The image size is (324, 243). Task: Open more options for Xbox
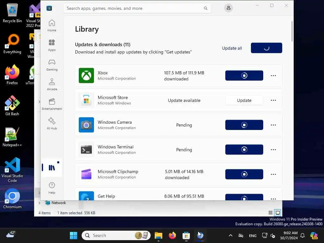pos(273,75)
